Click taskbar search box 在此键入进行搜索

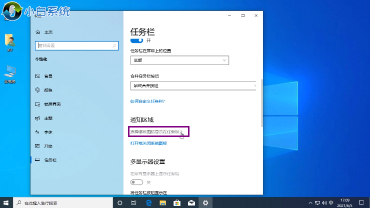point(63,203)
